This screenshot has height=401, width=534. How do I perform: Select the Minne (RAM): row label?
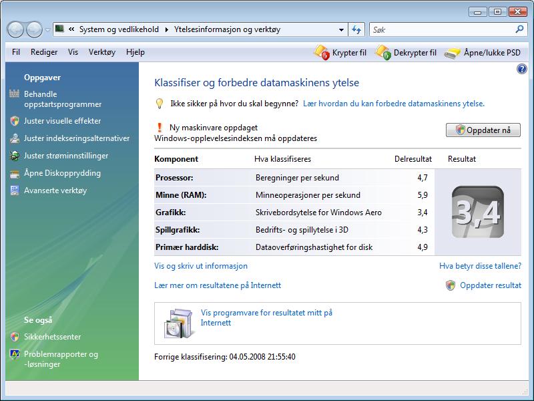pos(181,195)
